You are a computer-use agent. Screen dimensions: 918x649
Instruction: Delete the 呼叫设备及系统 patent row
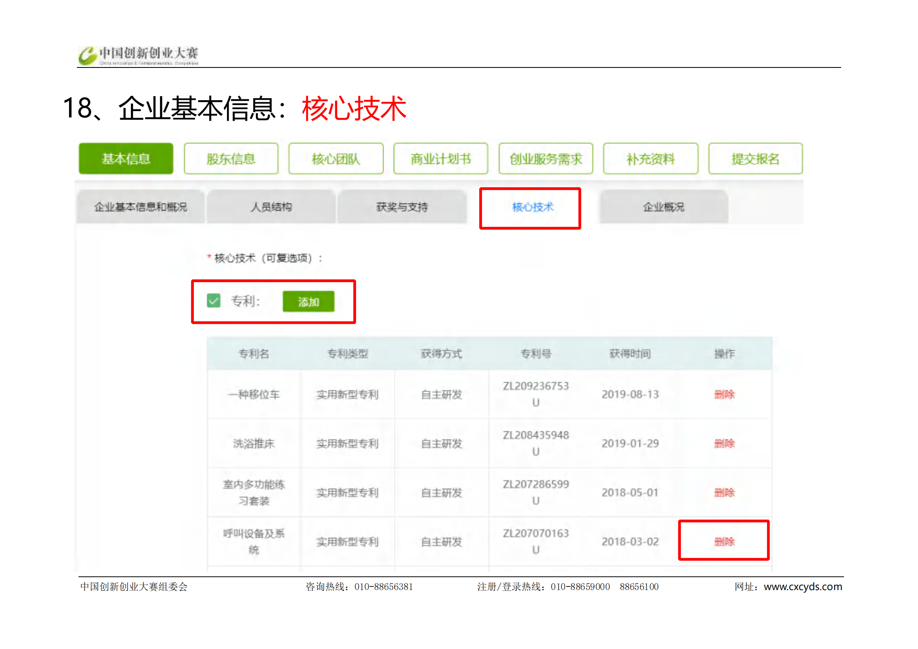coord(724,541)
